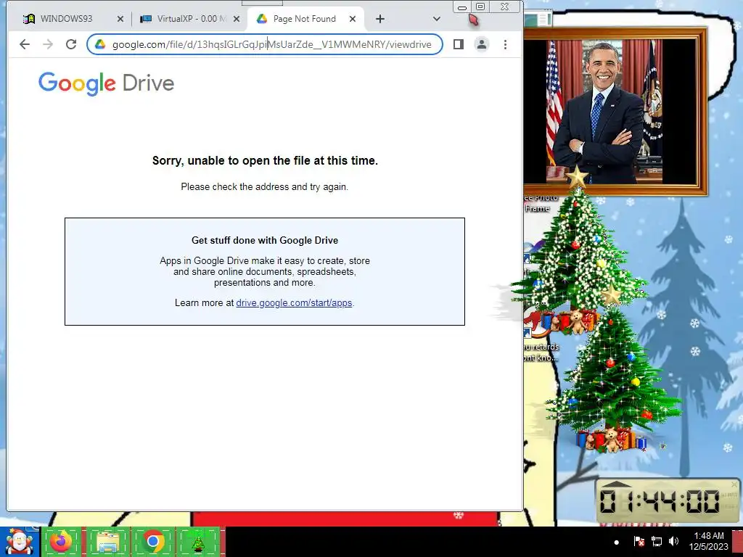Click the Google Drive logo
Screen dimensions: 743x557
[106, 84]
